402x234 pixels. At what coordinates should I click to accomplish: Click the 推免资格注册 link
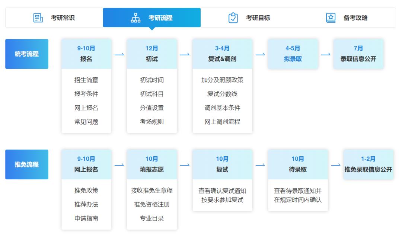[x=152, y=204]
